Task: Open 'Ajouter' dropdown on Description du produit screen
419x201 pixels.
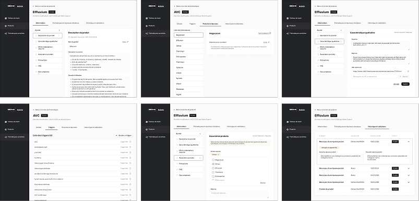Action: 47,30
